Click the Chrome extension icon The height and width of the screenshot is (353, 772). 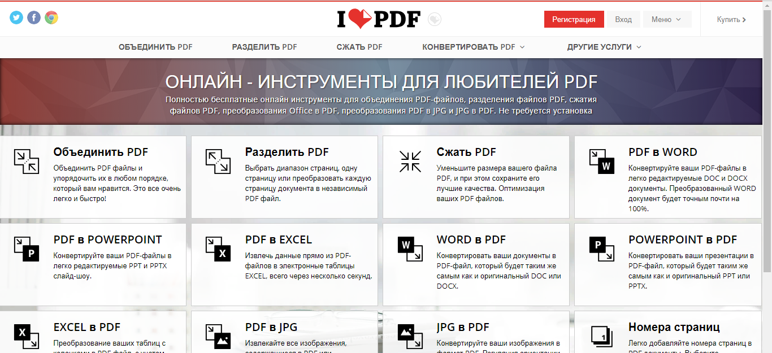point(51,18)
